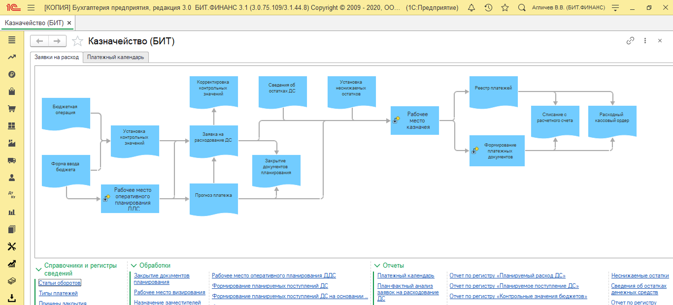673x305 pixels.
Task: Click the notifications bell icon
Action: click(x=471, y=8)
